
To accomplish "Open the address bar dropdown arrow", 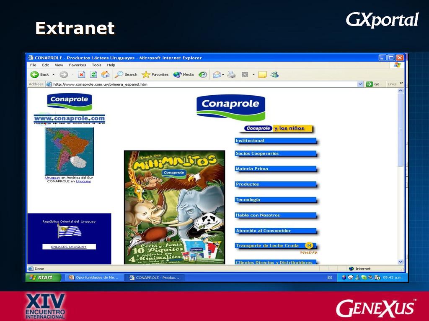I will [x=360, y=84].
